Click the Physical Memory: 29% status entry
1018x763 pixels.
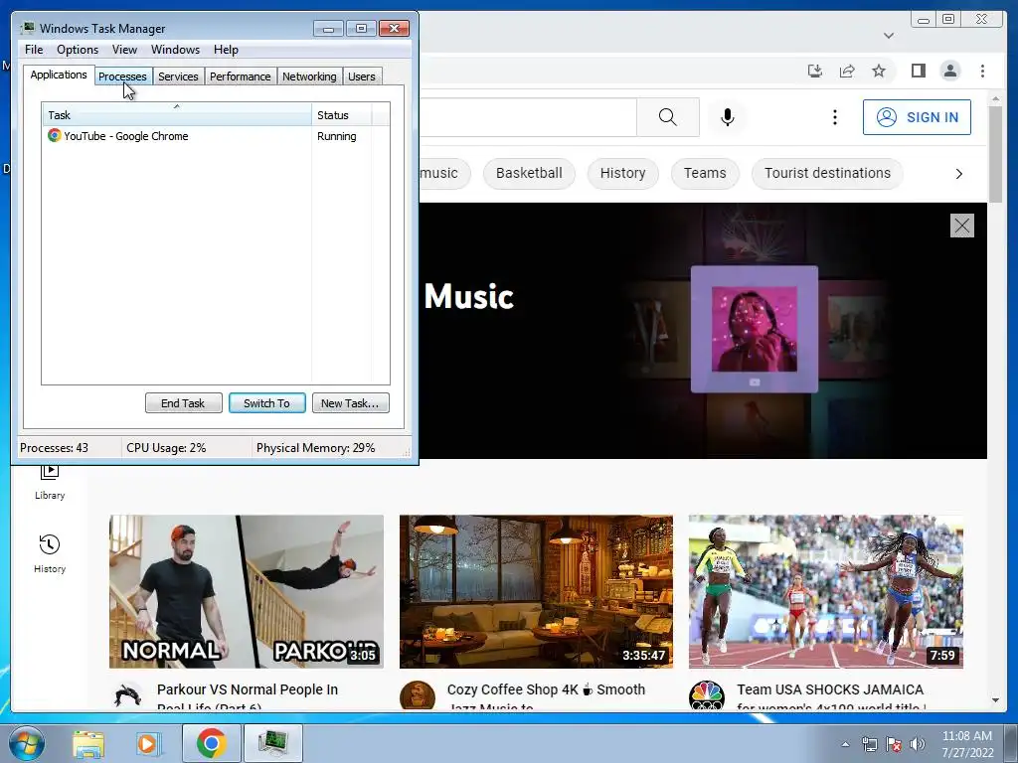tap(315, 448)
